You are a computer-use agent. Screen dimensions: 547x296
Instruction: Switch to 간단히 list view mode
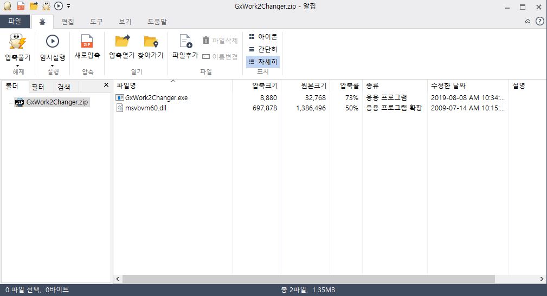coord(263,49)
